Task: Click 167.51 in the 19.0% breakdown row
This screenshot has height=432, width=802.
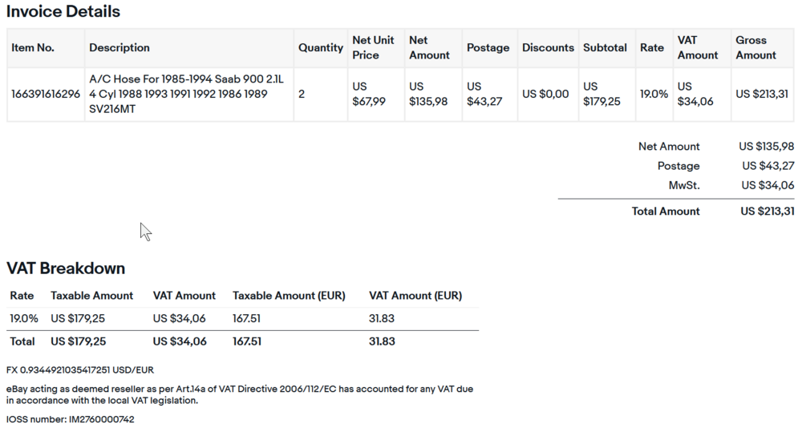Action: (x=246, y=318)
